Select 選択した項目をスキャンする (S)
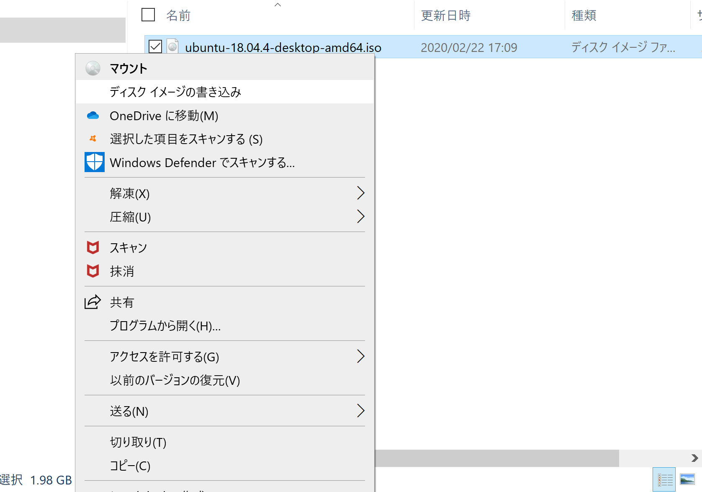This screenshot has width=702, height=492. click(x=225, y=139)
